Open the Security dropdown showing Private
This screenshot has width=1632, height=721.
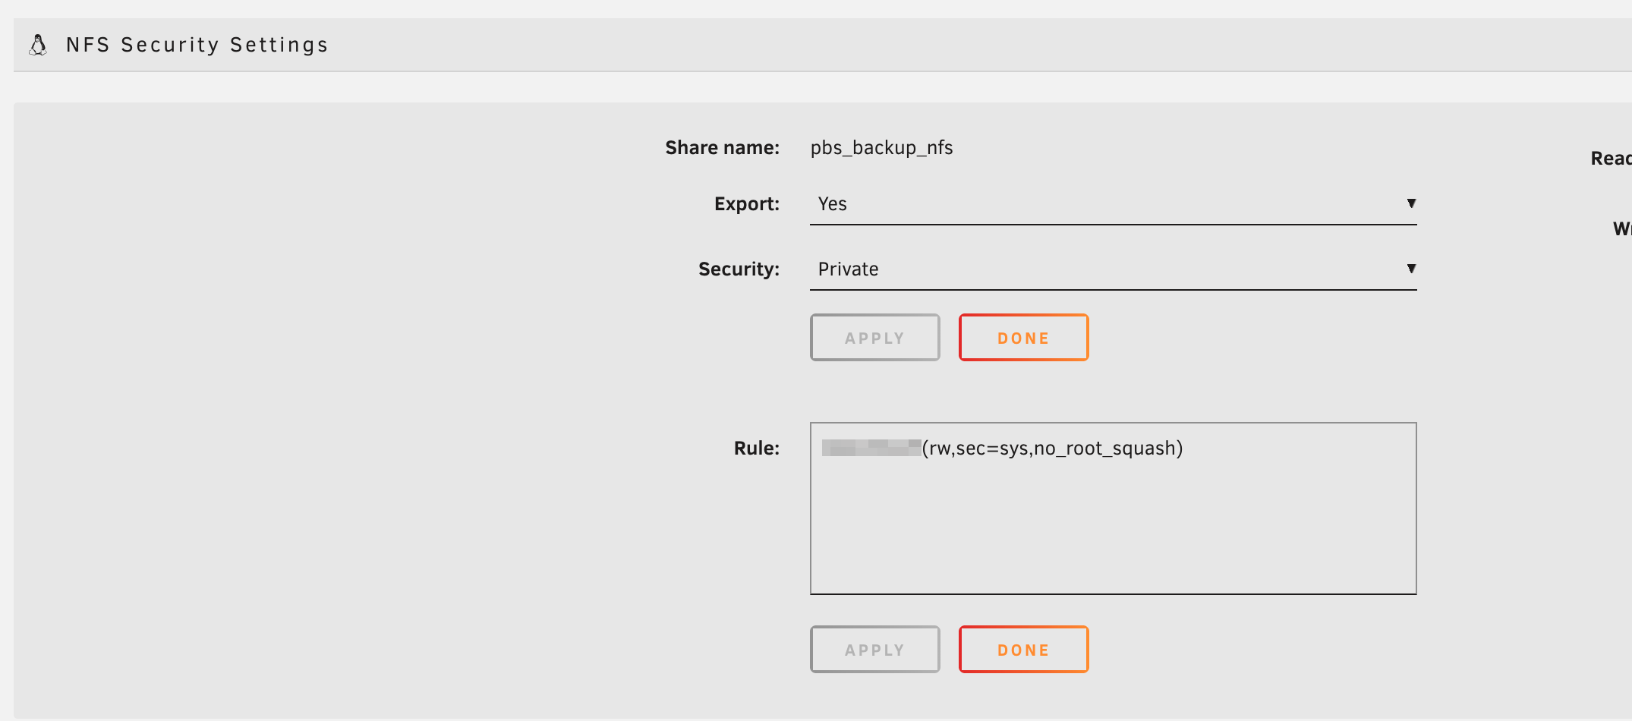[x=1113, y=269]
